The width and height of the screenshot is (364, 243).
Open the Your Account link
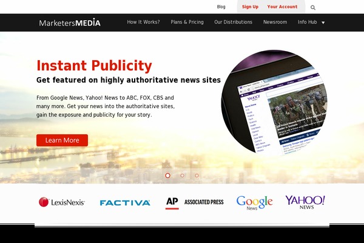tap(282, 7)
